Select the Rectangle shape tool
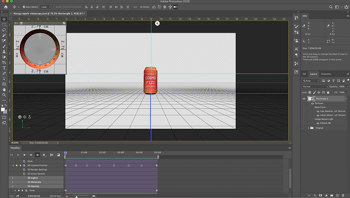The width and height of the screenshot is (350, 198). click(4, 84)
